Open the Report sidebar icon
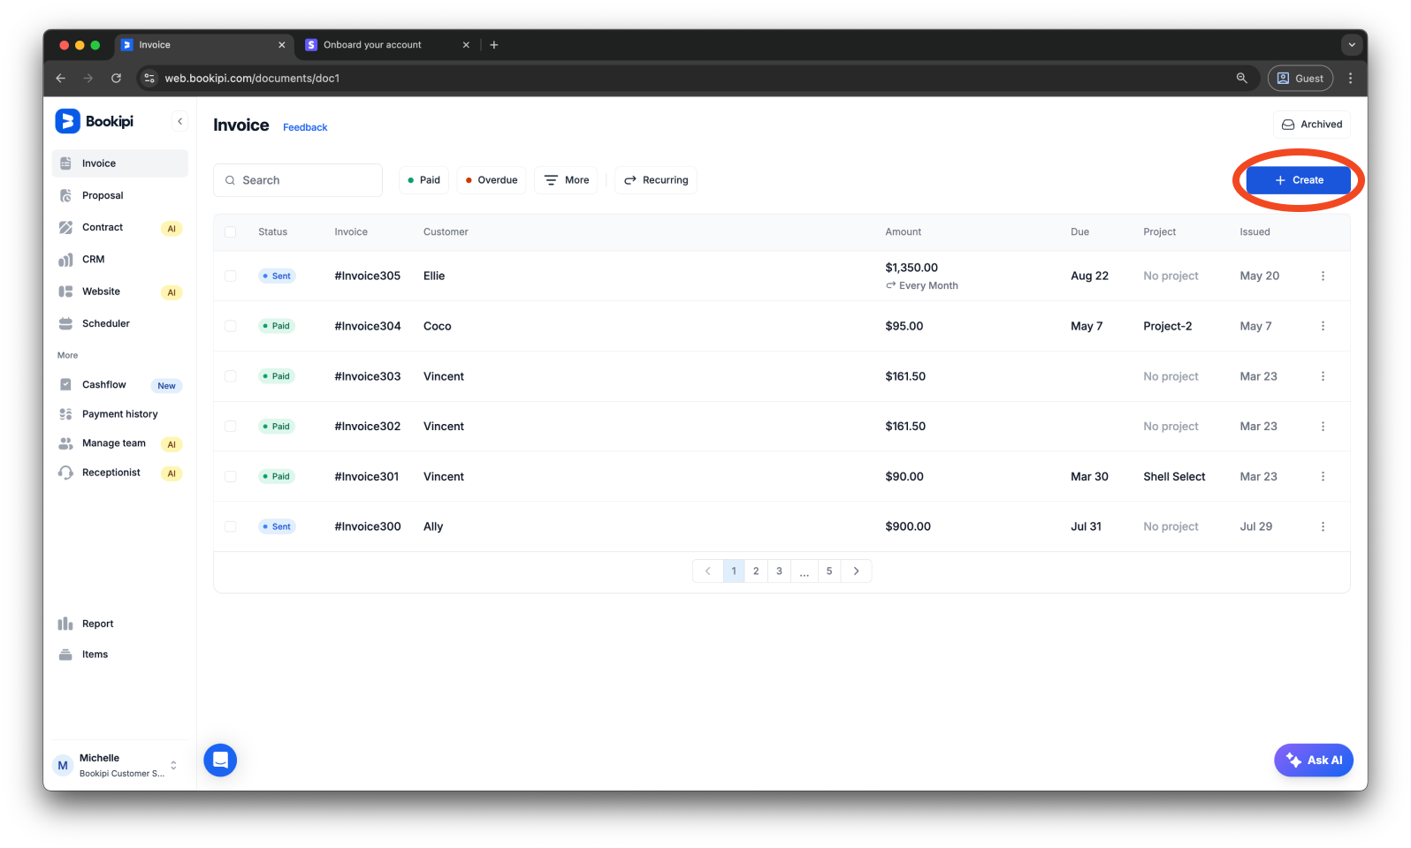Viewport: 1411px width, 848px height. point(65,624)
